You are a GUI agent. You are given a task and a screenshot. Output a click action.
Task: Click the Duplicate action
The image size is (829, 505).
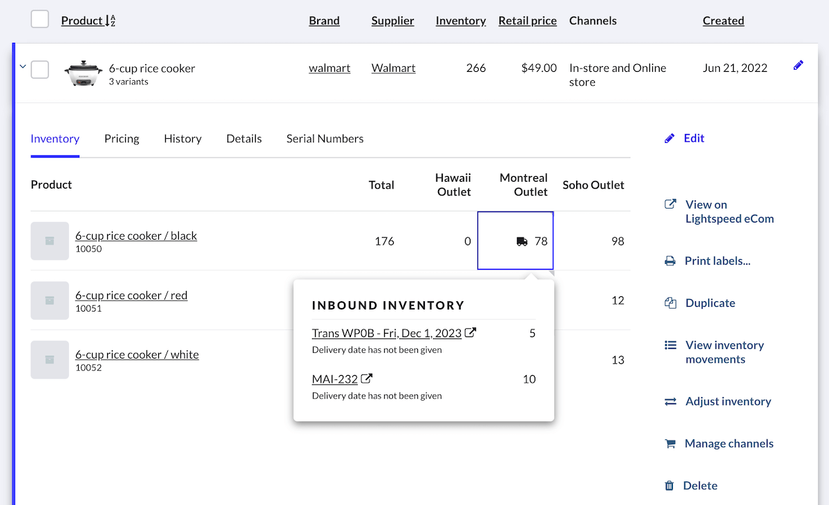coord(710,303)
